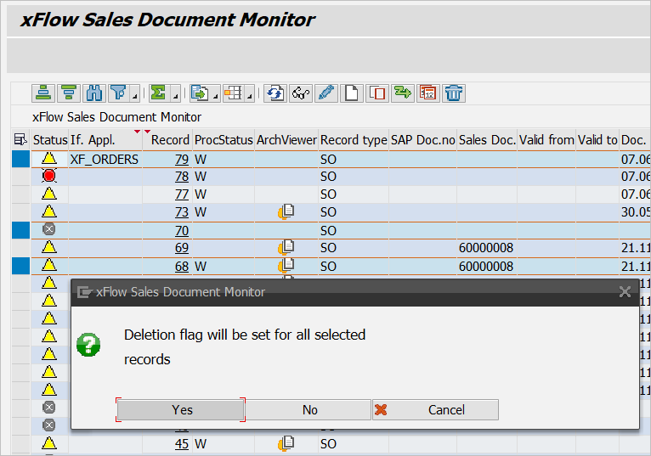The height and width of the screenshot is (456, 651).
Task: Open Find with the binoculars icon
Action: click(x=93, y=93)
